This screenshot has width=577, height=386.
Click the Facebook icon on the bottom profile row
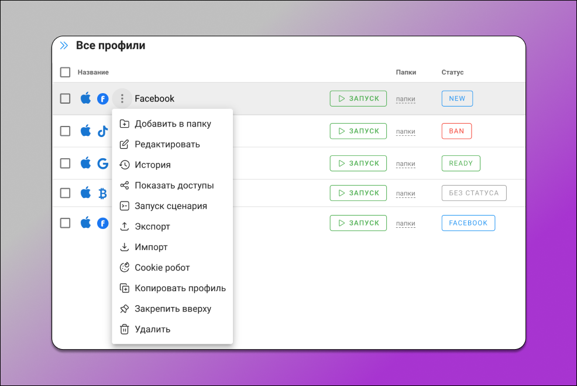coord(103,223)
